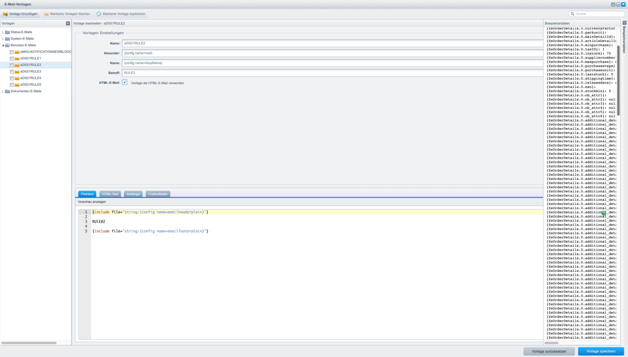Click the Dokumenten-E-Mails folder icon
Screen dimensions: 628x357
coord(8,91)
